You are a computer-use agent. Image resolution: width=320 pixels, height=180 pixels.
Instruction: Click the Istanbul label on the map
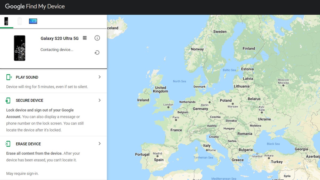click(x=257, y=156)
